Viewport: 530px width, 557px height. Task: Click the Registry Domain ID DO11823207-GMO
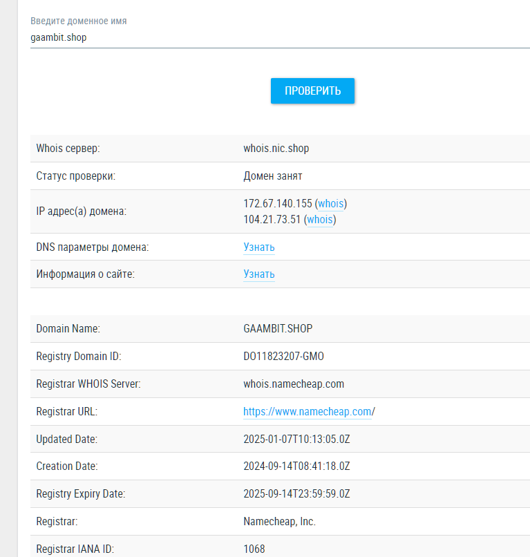coord(283,356)
